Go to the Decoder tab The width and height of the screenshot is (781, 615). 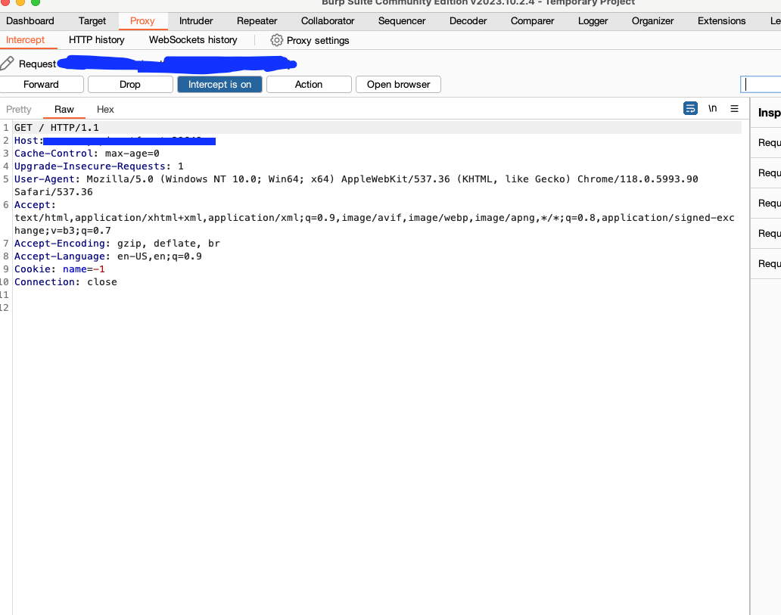point(468,21)
